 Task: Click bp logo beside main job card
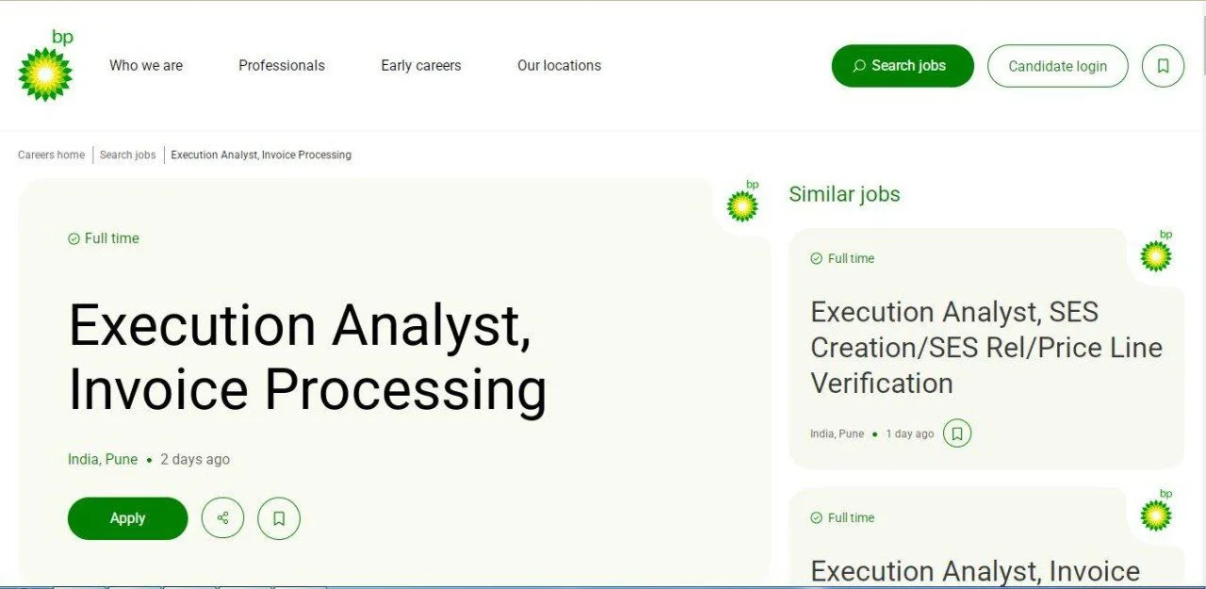pos(742,202)
